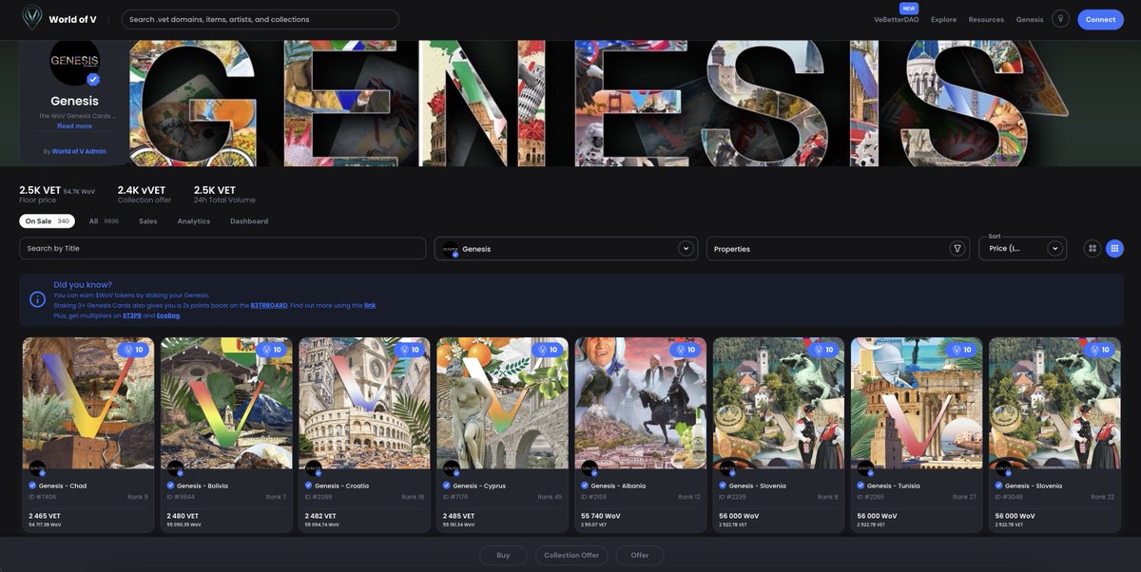Screen dimensions: 1141x572
Task: Click the Collection Offer button
Action: pyautogui.click(x=571, y=555)
